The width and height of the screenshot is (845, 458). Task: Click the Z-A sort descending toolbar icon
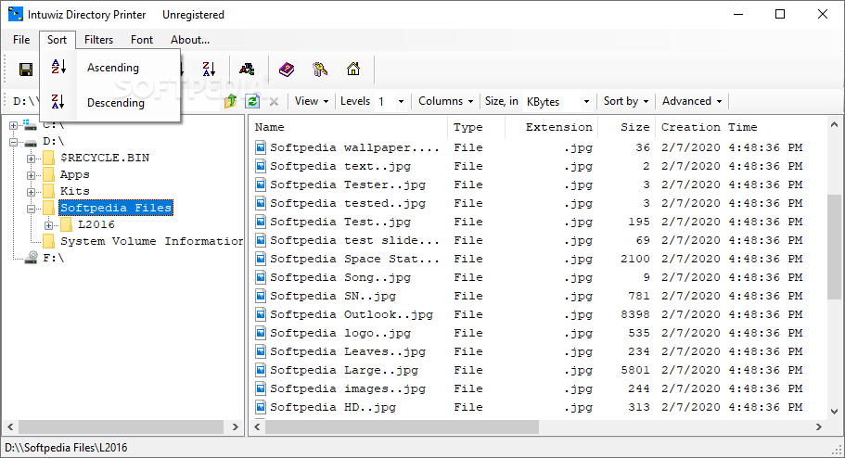click(209, 69)
